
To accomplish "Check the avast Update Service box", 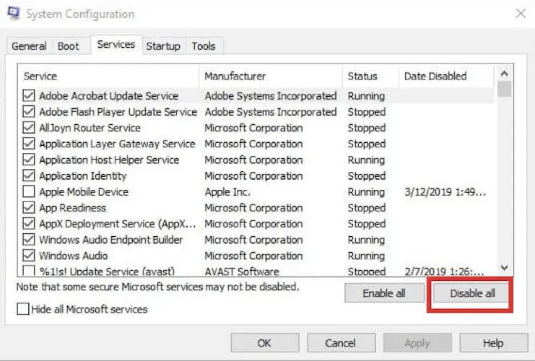I will point(29,271).
